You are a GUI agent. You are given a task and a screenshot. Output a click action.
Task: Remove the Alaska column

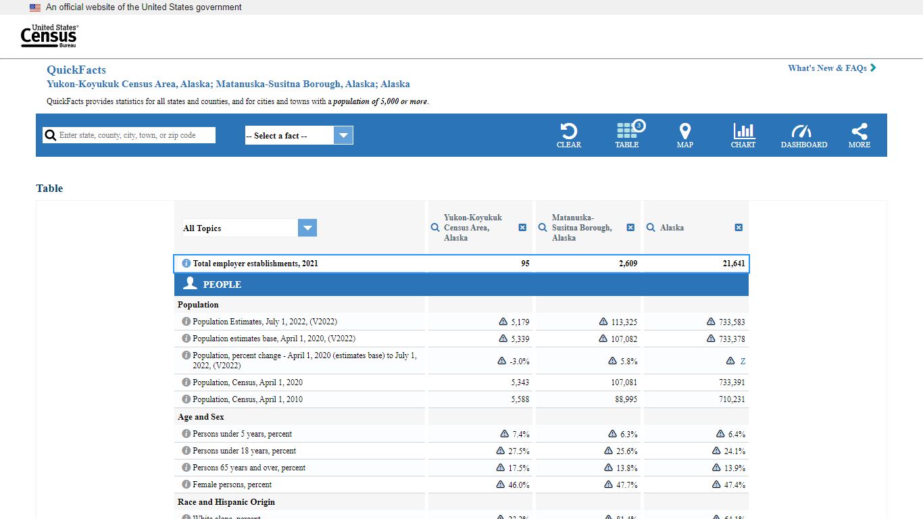(x=739, y=228)
